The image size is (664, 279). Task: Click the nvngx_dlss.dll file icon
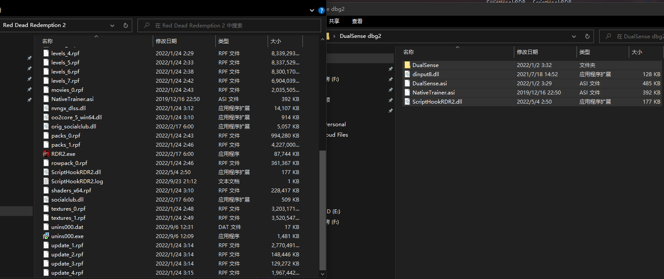tap(46, 108)
